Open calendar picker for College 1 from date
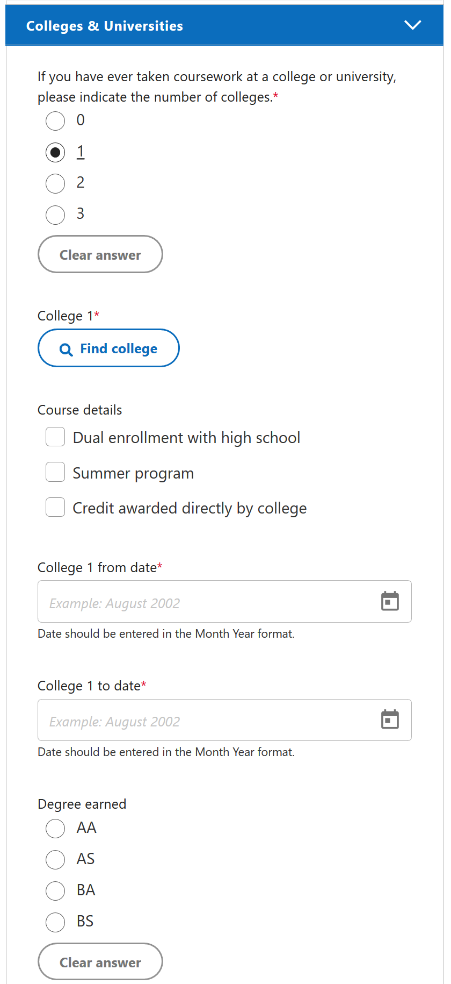The width and height of the screenshot is (451, 984). coord(390,601)
